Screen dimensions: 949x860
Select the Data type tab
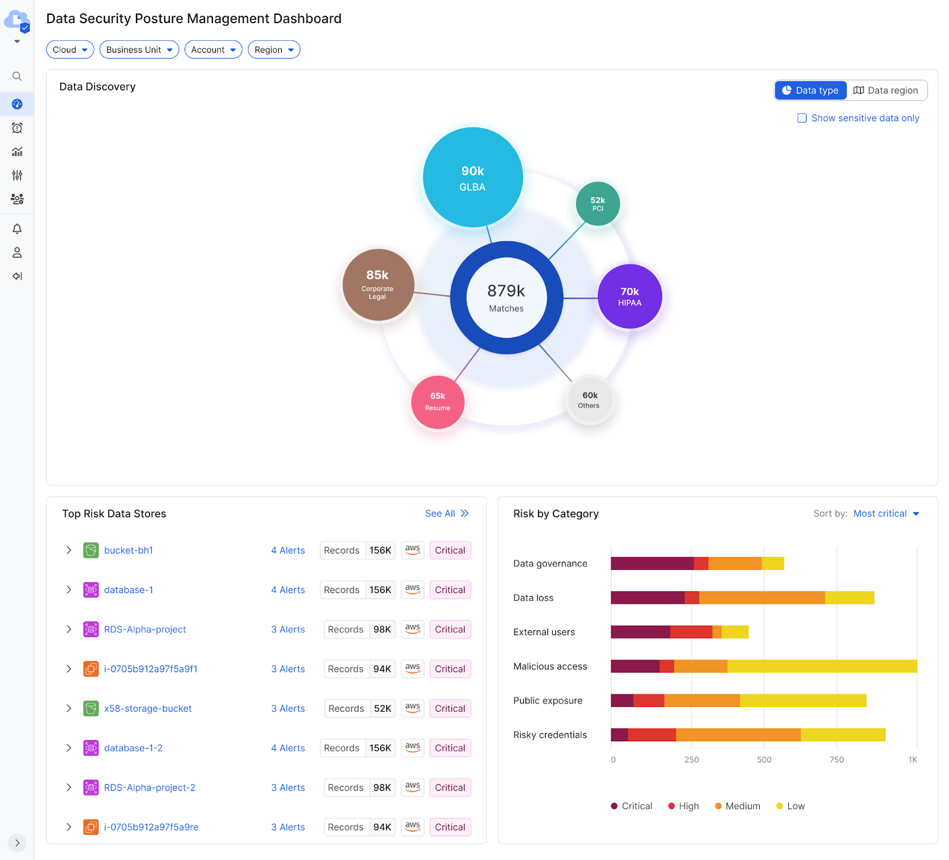[810, 90]
